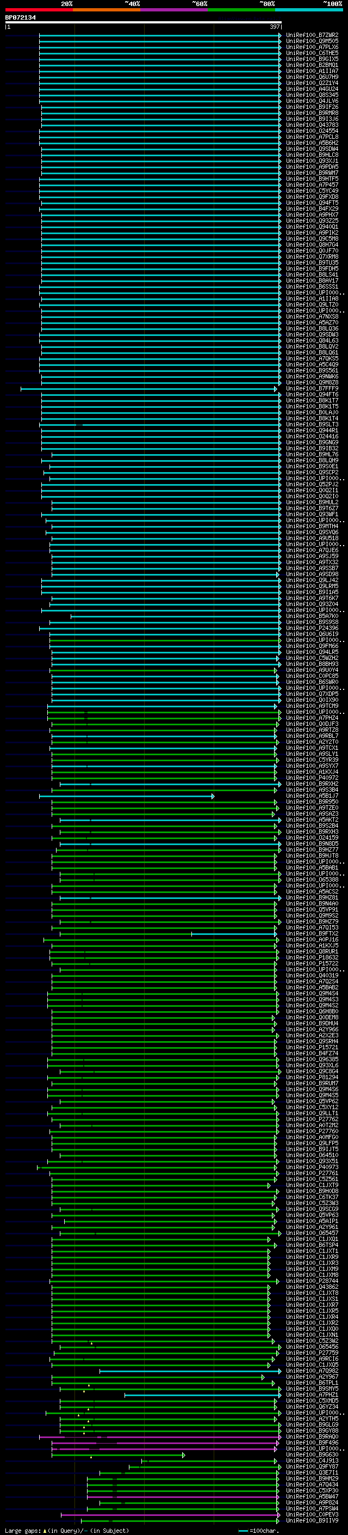Select the UniRef100_C5YR39 label
This screenshot has width=348, height=1535.
pyautogui.click(x=312, y=760)
